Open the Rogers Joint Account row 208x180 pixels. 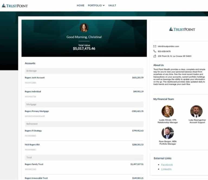[84, 80]
